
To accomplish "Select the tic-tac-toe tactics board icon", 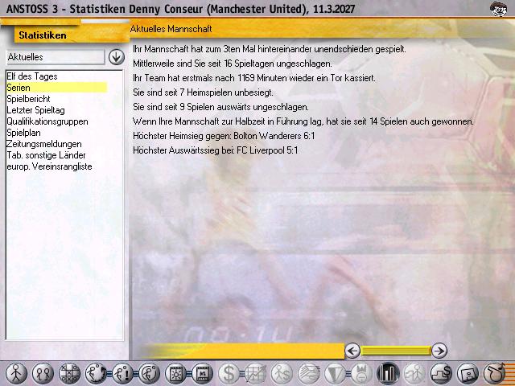I will pos(69,373).
